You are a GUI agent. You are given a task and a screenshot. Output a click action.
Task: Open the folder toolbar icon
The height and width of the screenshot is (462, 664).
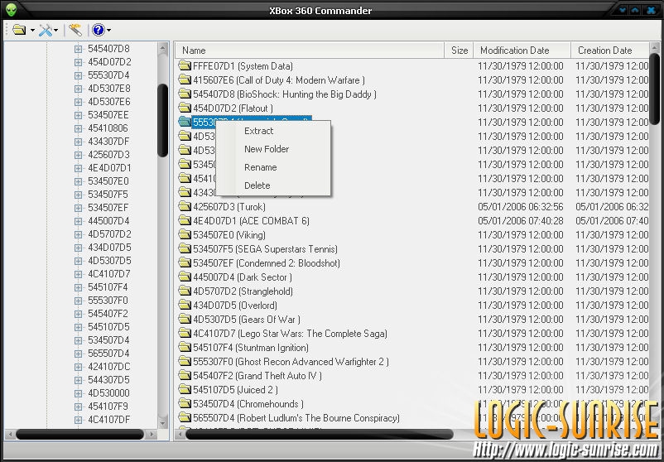pyautogui.click(x=20, y=30)
